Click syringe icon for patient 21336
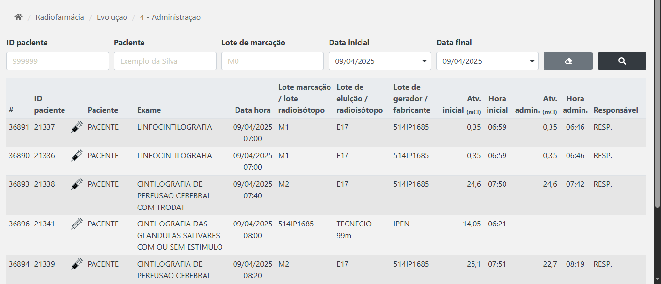661x284 pixels. pyautogui.click(x=77, y=156)
